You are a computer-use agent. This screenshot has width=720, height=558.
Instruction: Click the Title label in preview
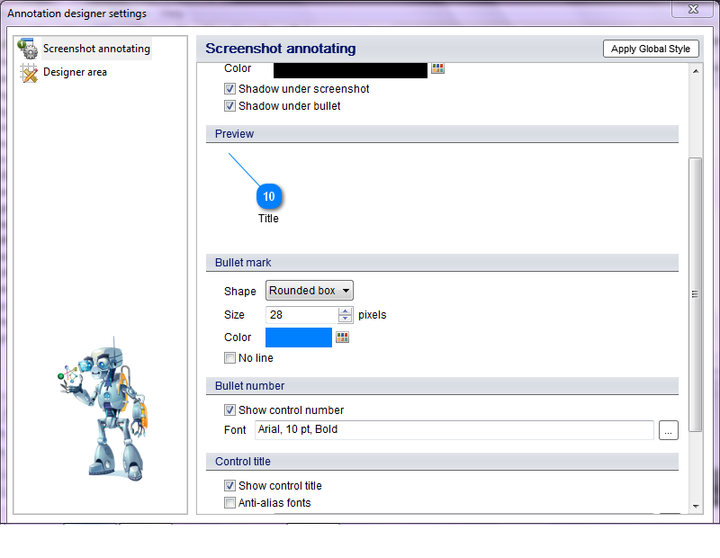[268, 219]
